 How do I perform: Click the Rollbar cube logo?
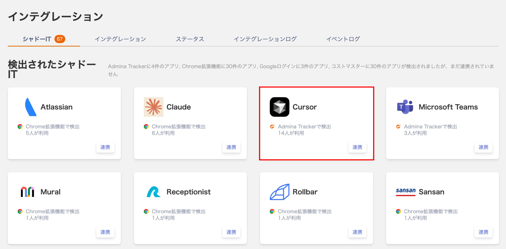280,192
